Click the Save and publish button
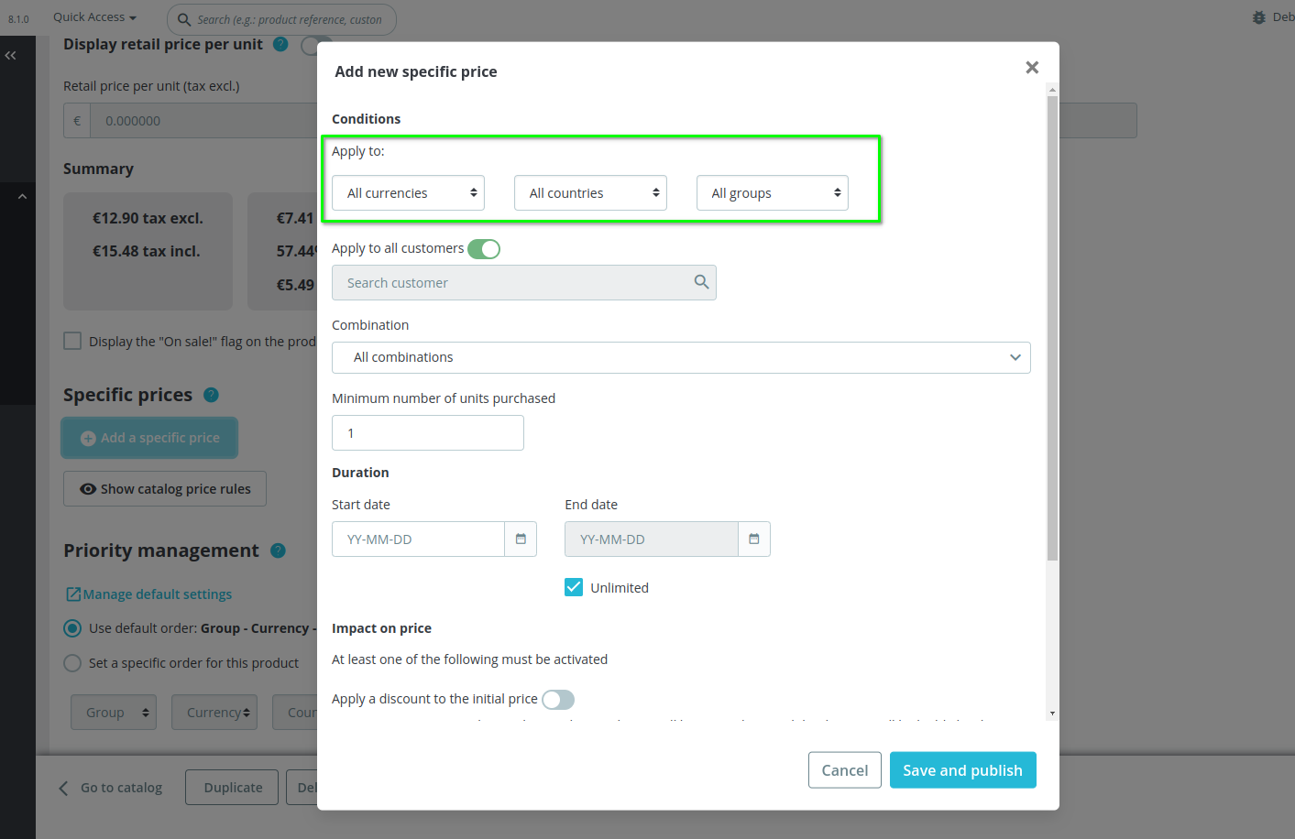 pos(962,769)
